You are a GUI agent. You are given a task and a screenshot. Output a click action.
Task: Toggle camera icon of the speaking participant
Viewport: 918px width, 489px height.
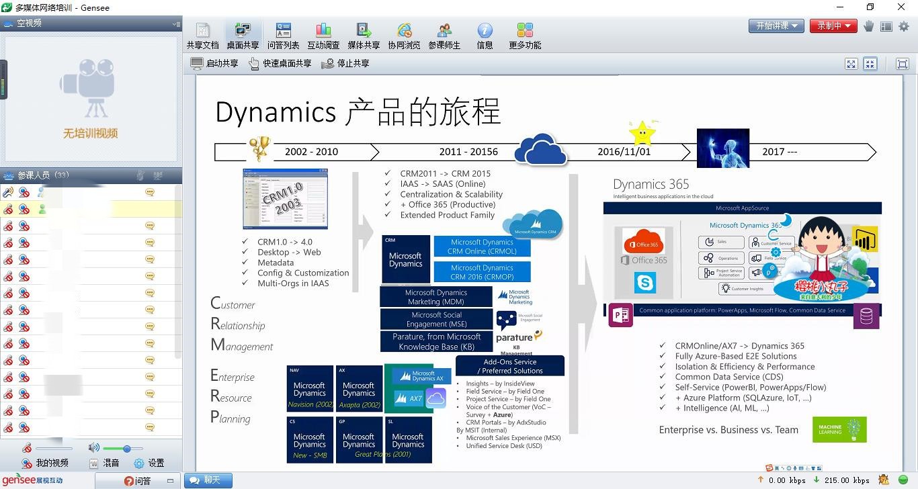(24, 192)
